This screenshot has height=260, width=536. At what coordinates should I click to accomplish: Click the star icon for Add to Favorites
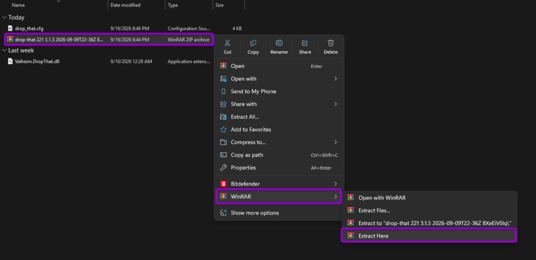click(224, 129)
